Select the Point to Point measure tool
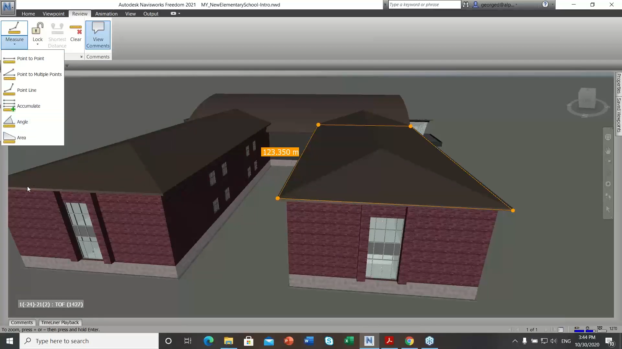 click(31, 58)
